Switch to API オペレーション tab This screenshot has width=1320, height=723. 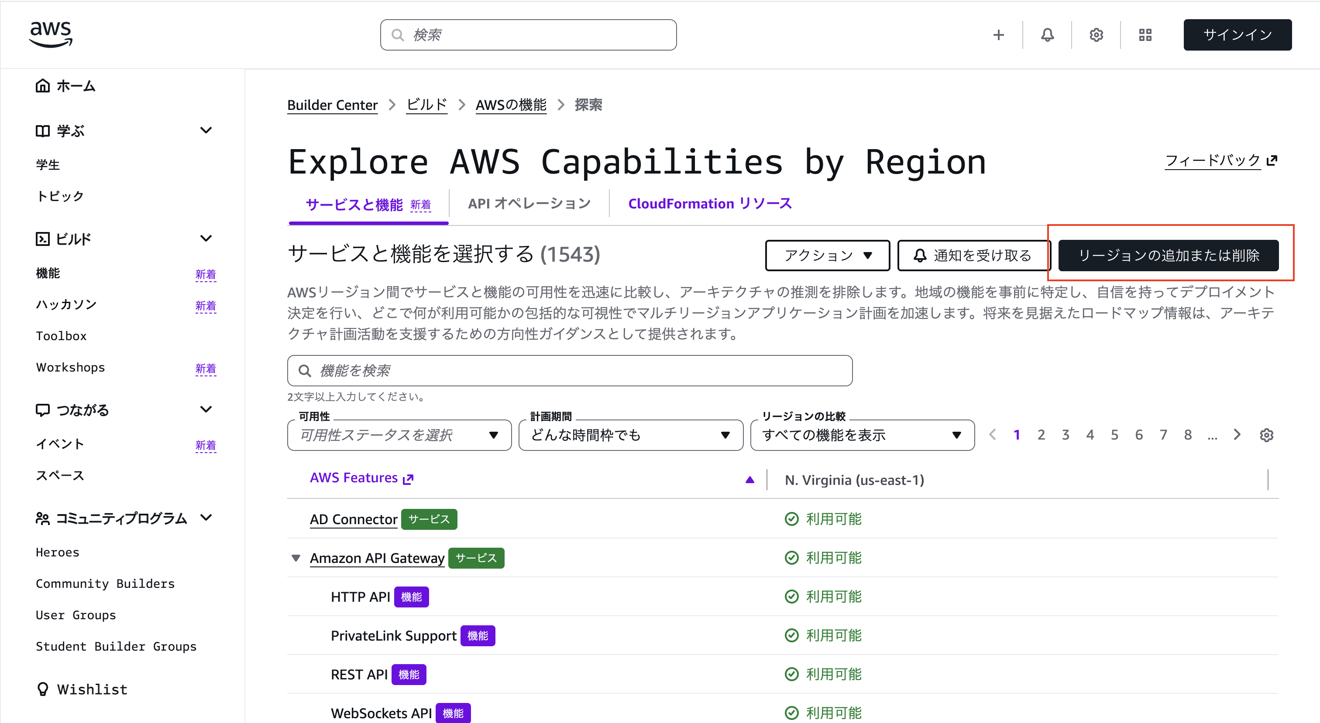coord(529,204)
